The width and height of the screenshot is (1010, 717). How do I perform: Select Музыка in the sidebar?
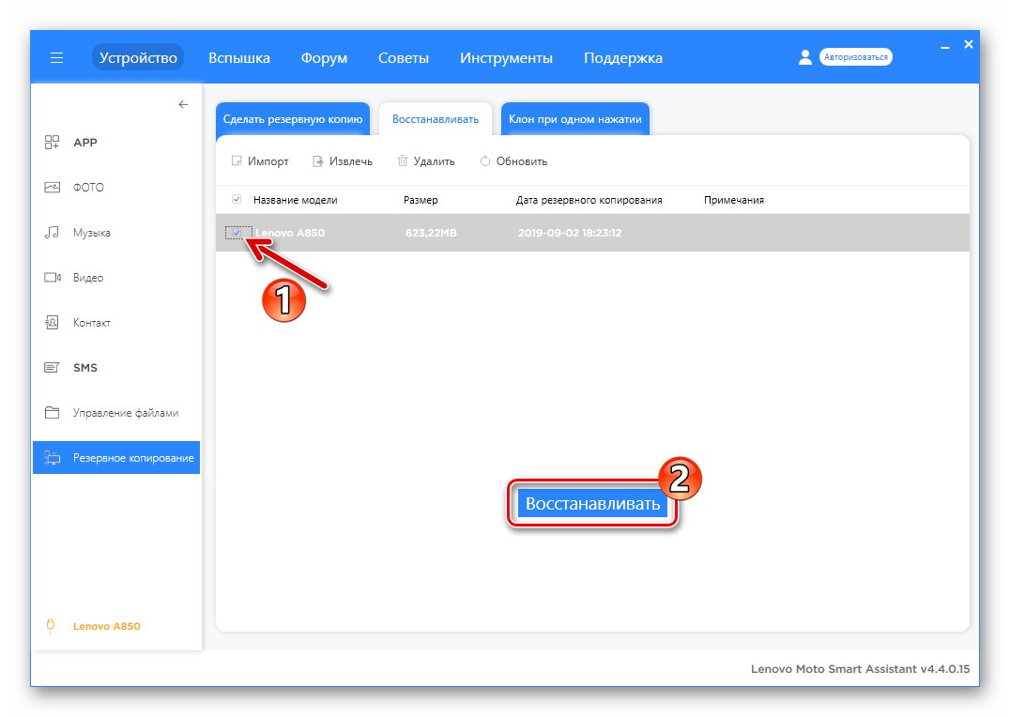point(91,233)
